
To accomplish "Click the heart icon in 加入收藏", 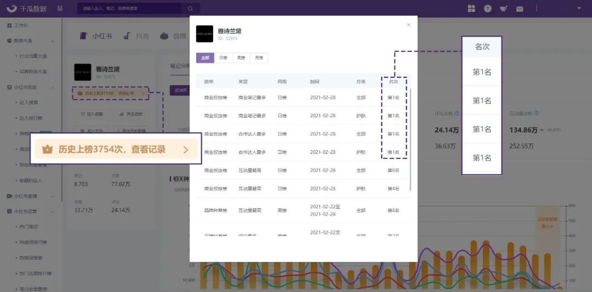I will [x=83, y=113].
